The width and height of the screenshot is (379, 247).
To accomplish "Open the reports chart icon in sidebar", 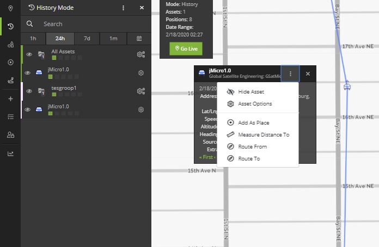I will (x=10, y=153).
